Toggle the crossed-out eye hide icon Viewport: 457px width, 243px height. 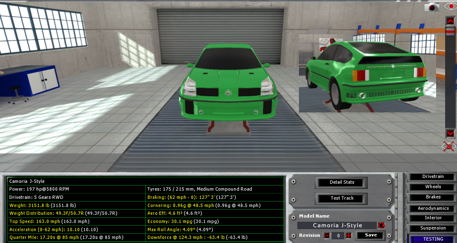click(449, 146)
